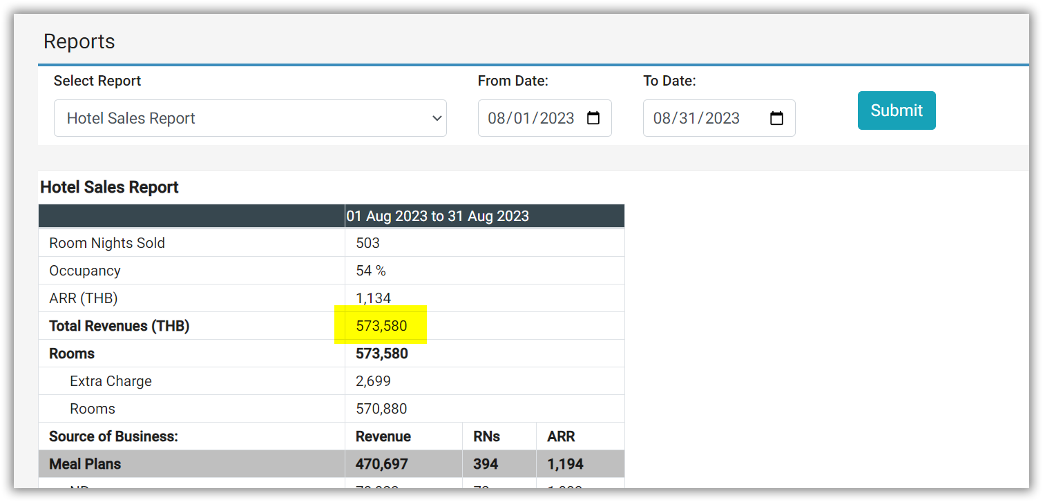Click the calendar icon beside 08/31/2023
Viewport: 1043px width, 502px height.
click(x=776, y=117)
